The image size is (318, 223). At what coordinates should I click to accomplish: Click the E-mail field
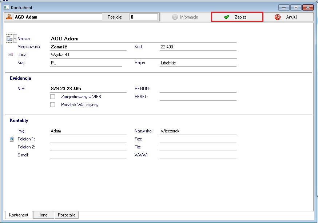point(88,155)
